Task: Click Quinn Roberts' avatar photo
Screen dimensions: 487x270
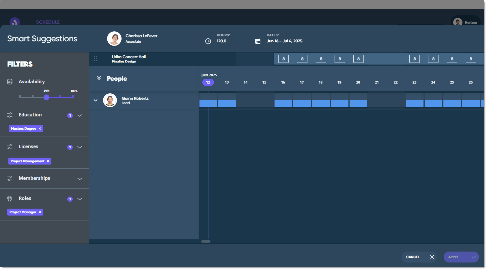Action: pyautogui.click(x=110, y=100)
